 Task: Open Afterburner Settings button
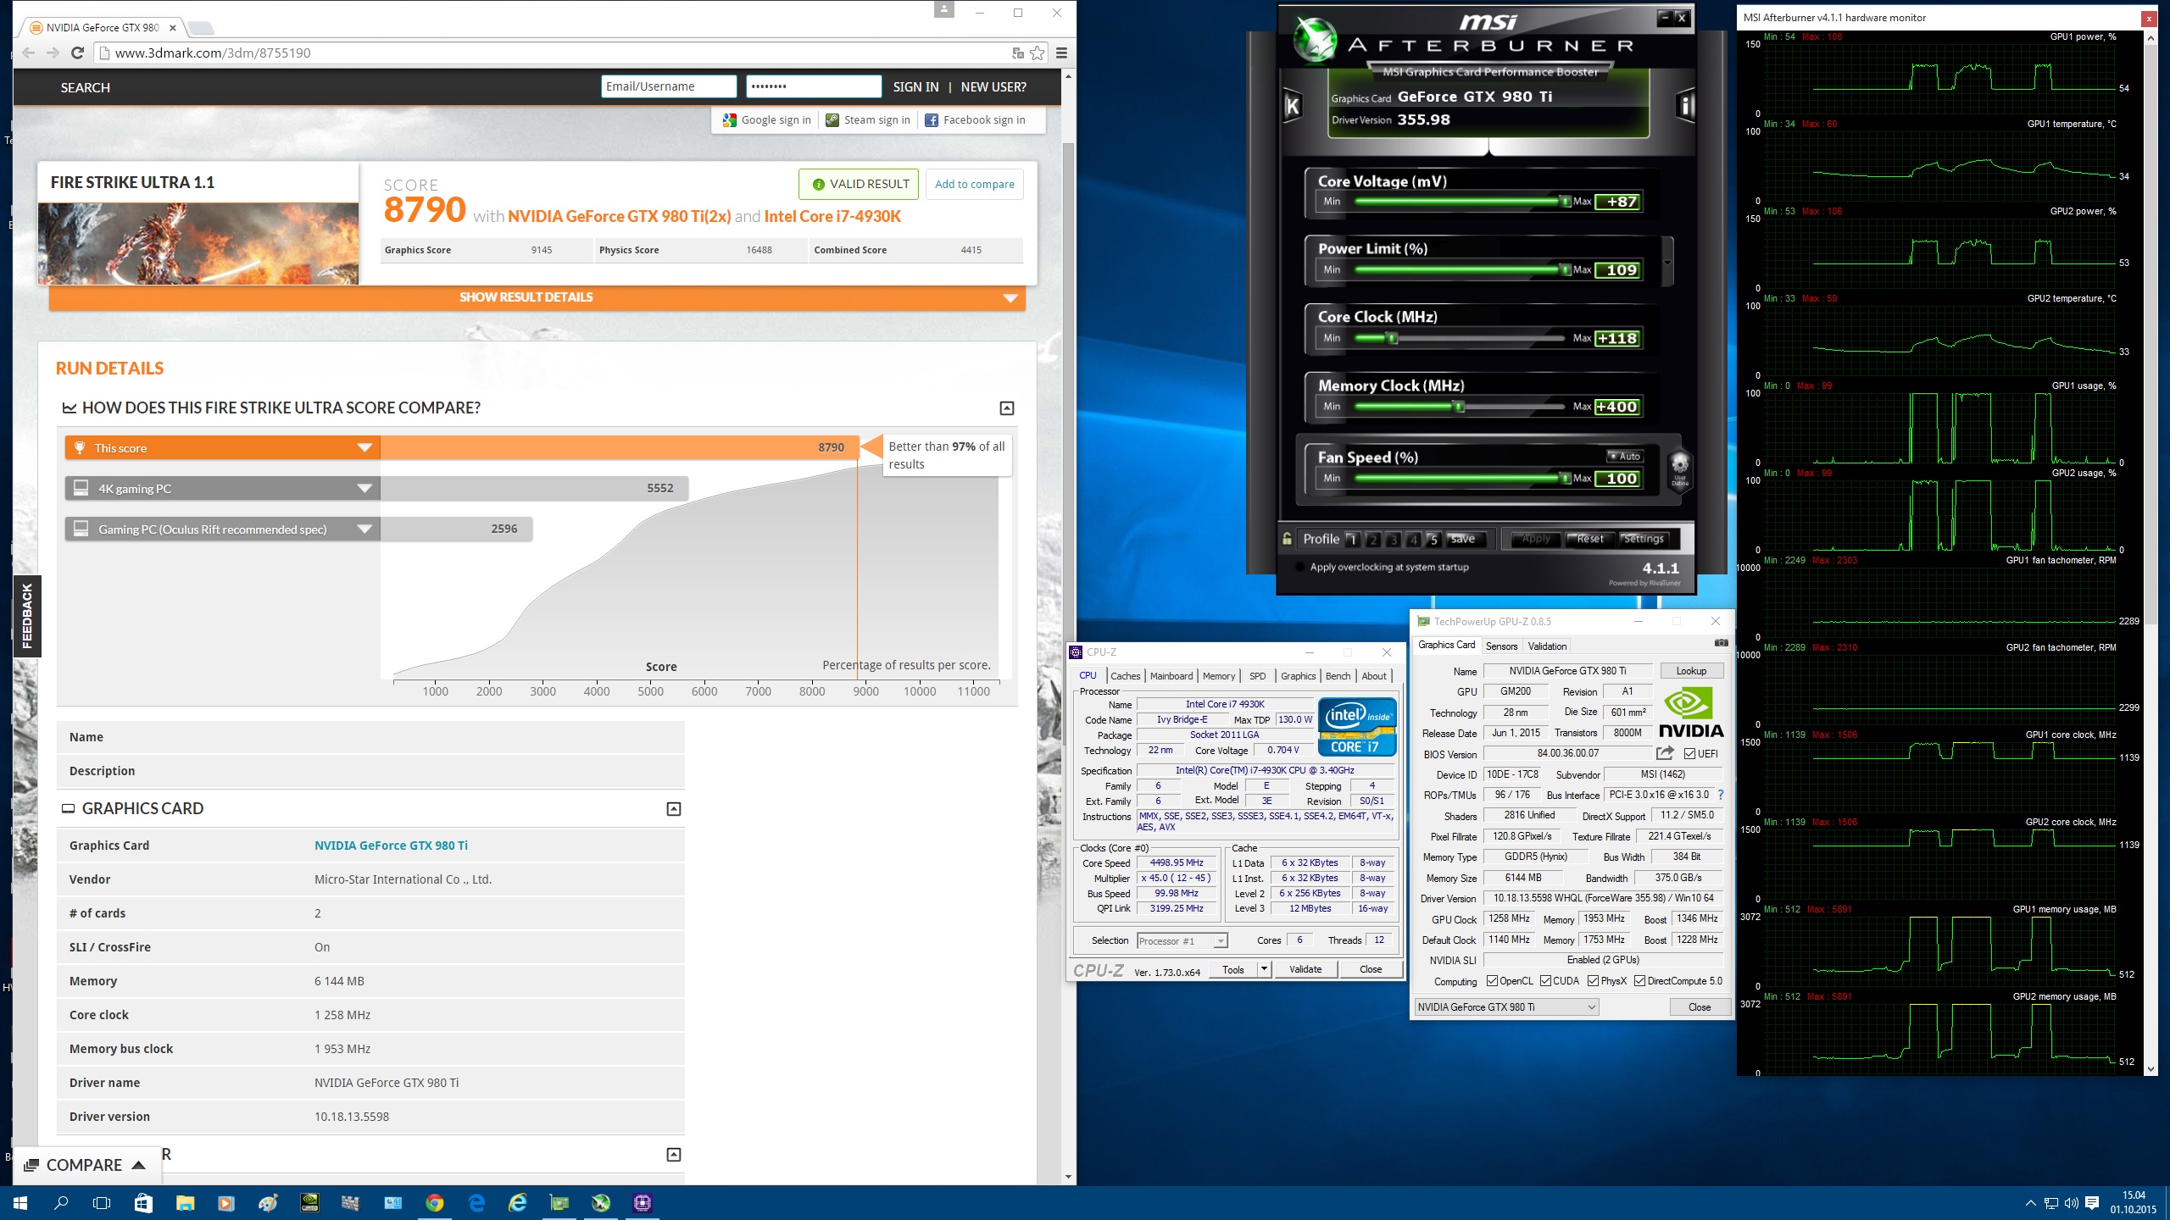(1643, 539)
